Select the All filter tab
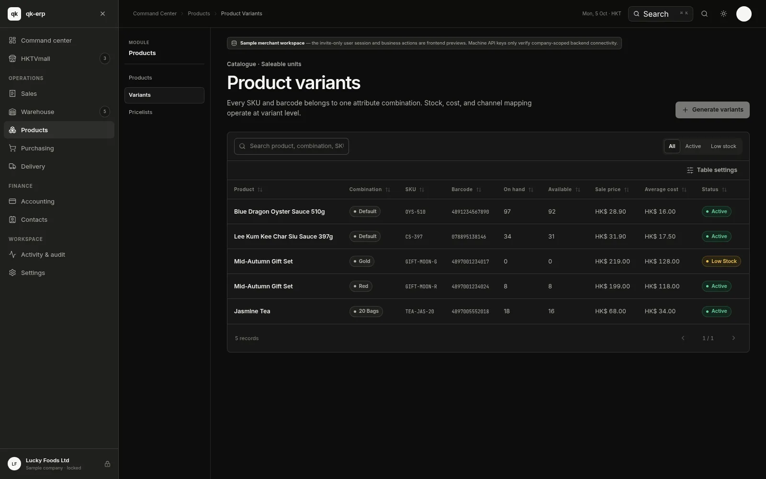This screenshot has height=479, width=766. pos(672,146)
